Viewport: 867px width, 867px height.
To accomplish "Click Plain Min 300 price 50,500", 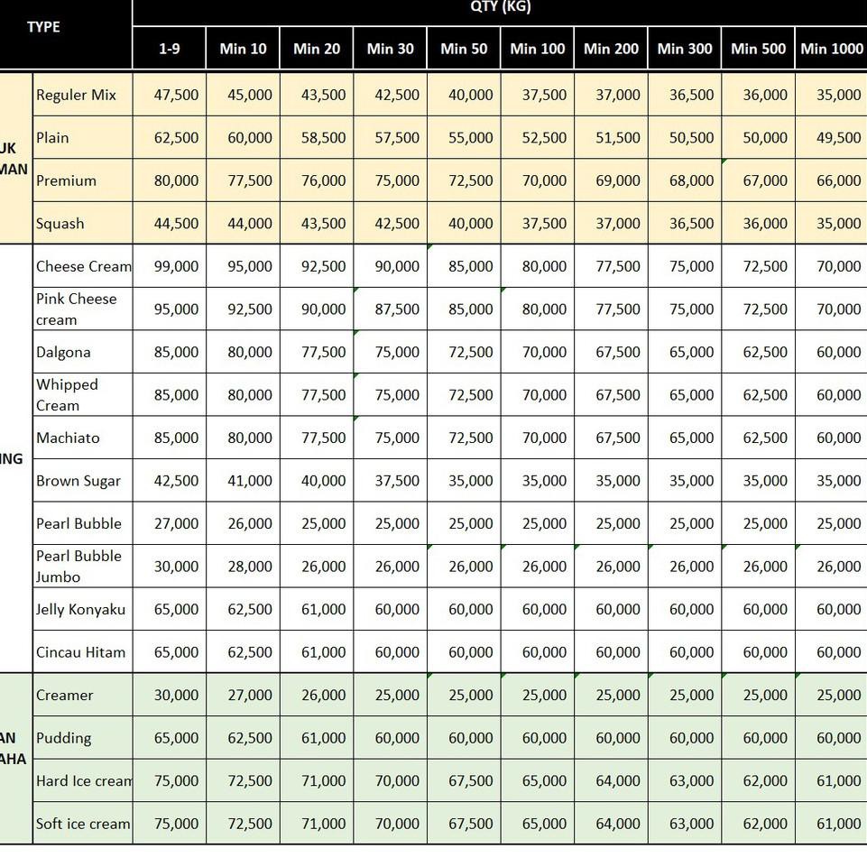I will click(685, 137).
